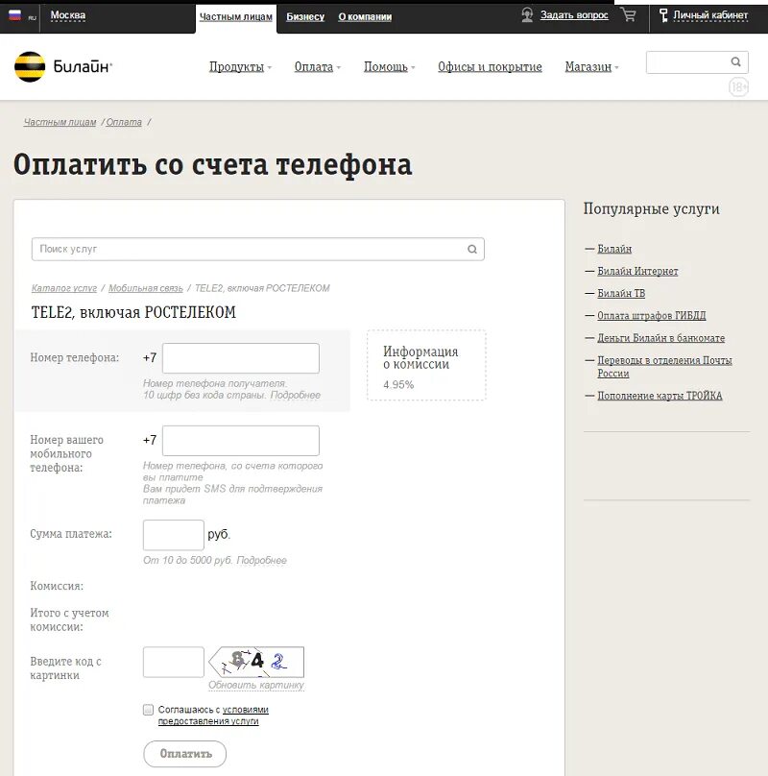Screen dimensions: 768x776
Task: Focus the header site search field
Action: click(x=697, y=62)
